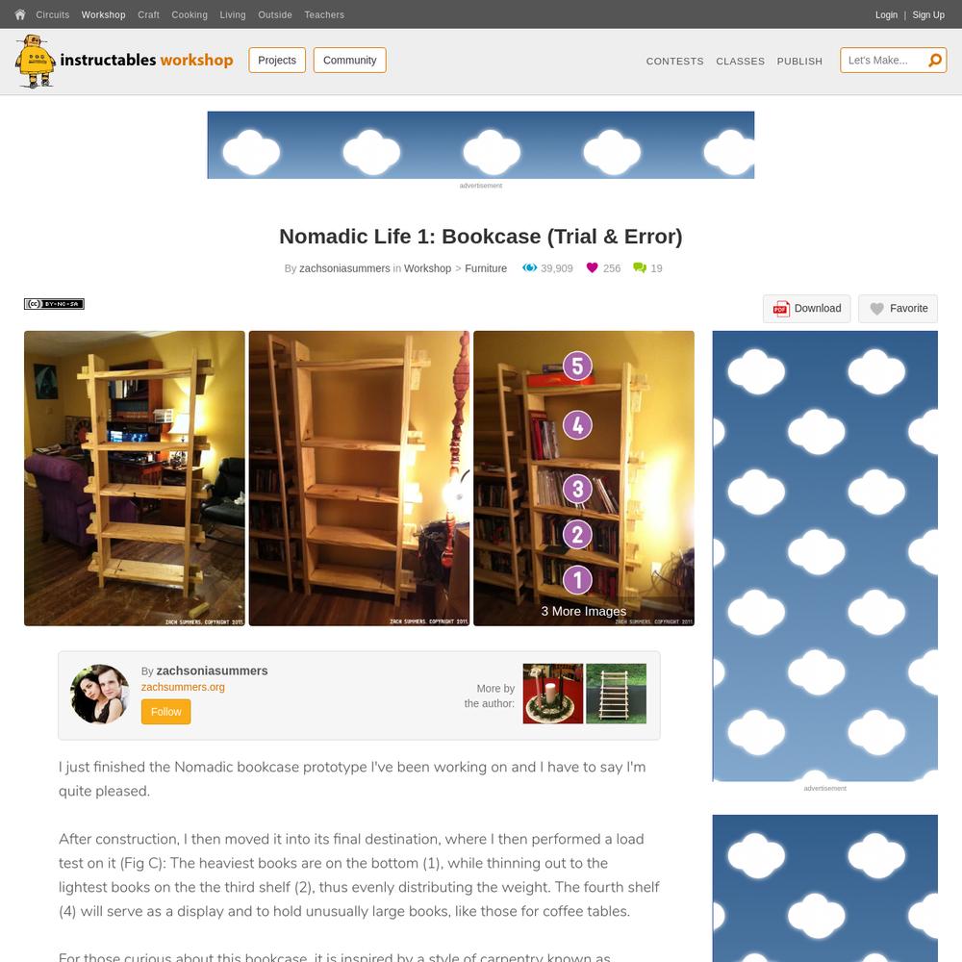962x962 pixels.
Task: Follow author zachsoniasummers
Action: [165, 712]
